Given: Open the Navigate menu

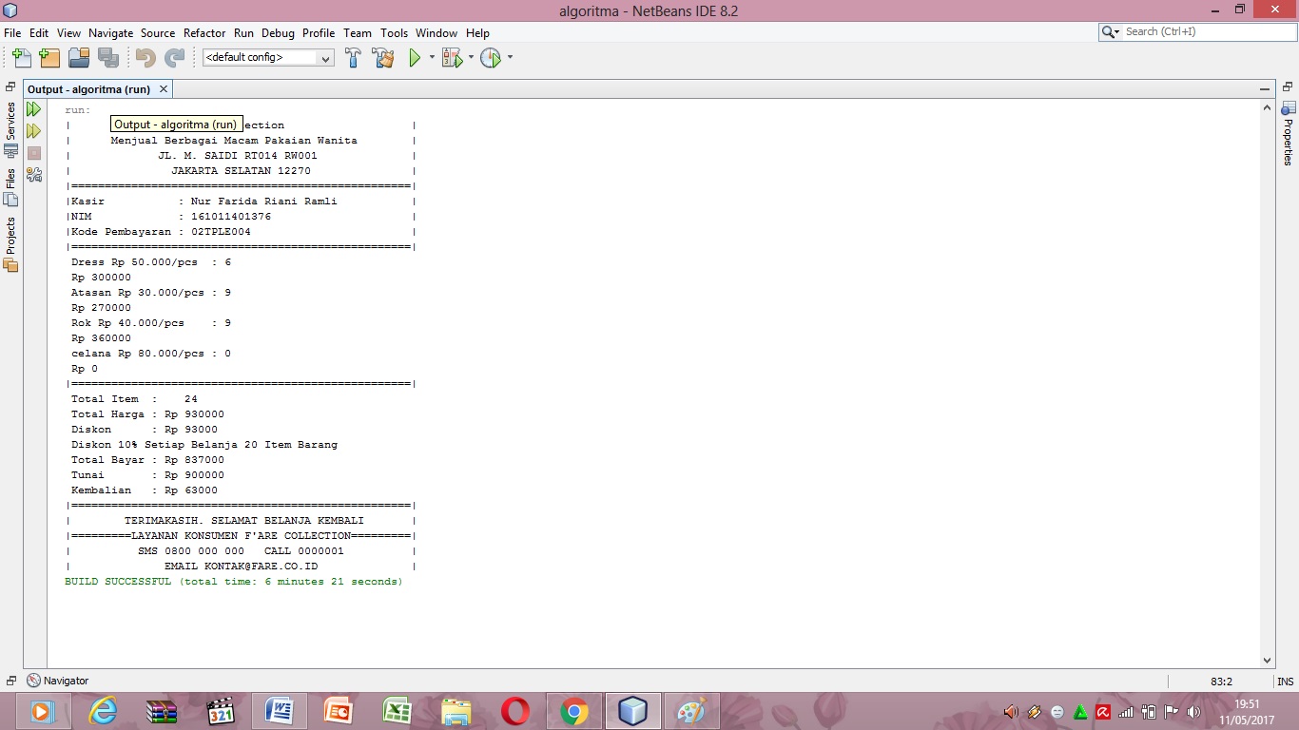Looking at the screenshot, I should (111, 32).
